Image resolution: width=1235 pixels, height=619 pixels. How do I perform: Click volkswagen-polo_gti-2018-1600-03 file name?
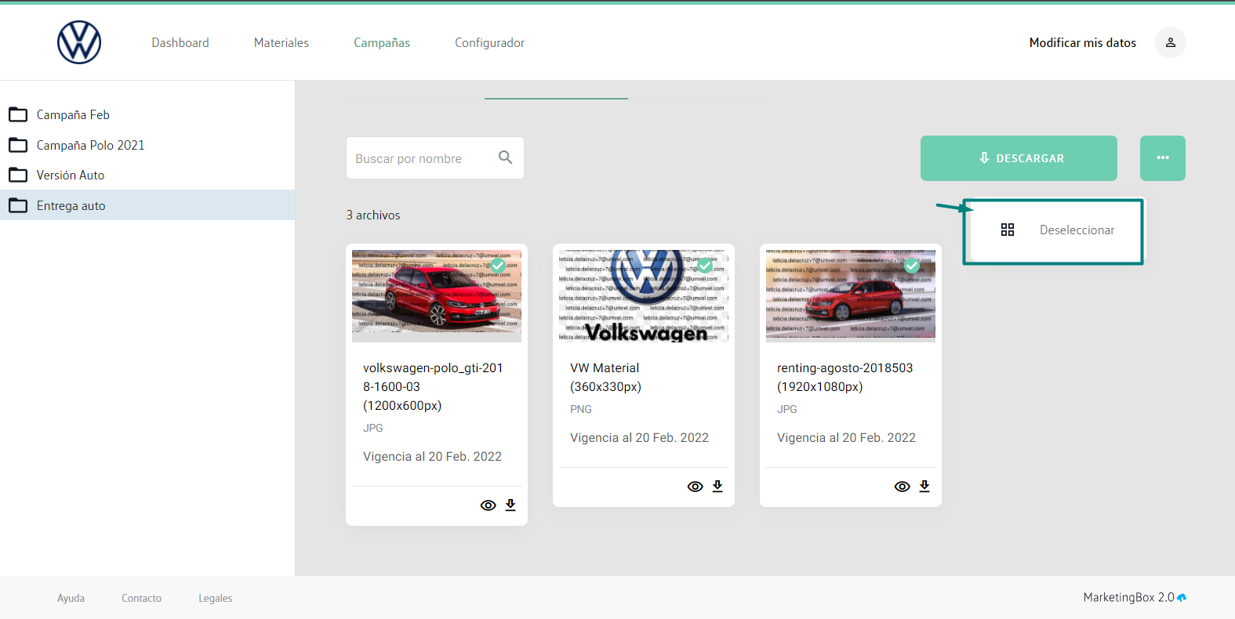click(433, 386)
